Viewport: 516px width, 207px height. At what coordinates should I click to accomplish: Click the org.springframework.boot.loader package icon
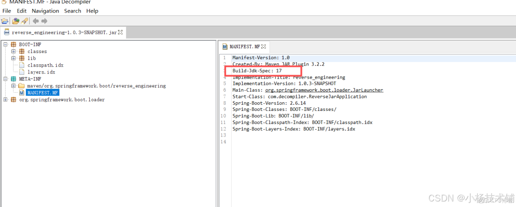[x=14, y=100]
